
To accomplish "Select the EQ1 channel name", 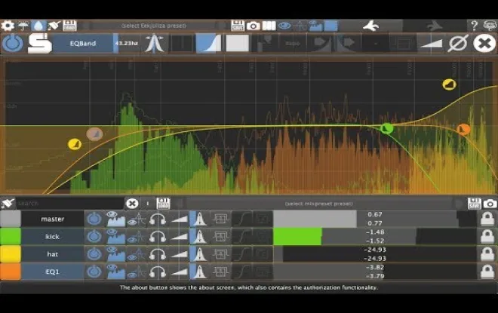I will click(x=52, y=272).
